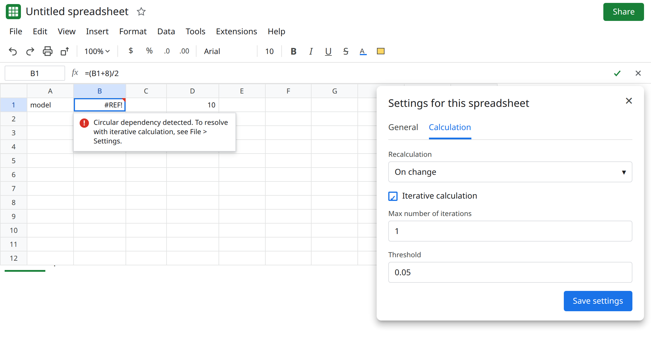Select column E header

pyautogui.click(x=242, y=91)
